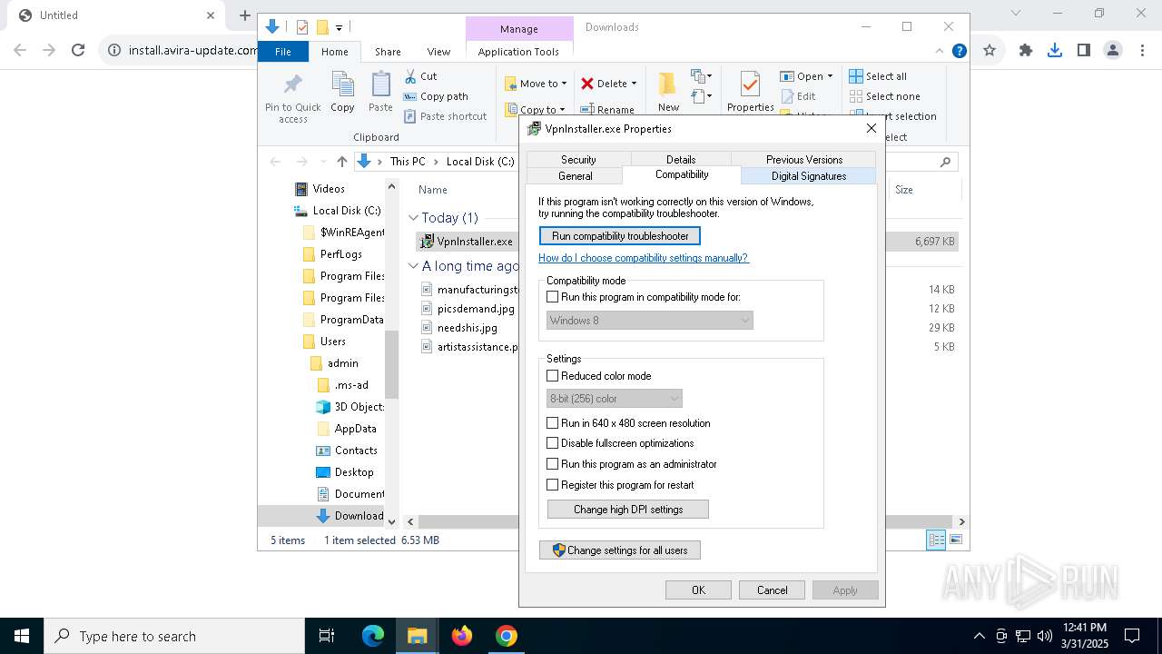
Task: Check Run this program as an administrator
Action: (x=552, y=463)
